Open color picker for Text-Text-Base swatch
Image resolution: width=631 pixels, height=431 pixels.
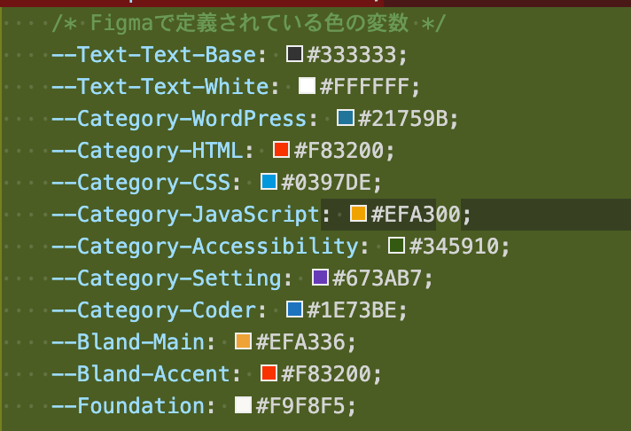[x=296, y=55]
